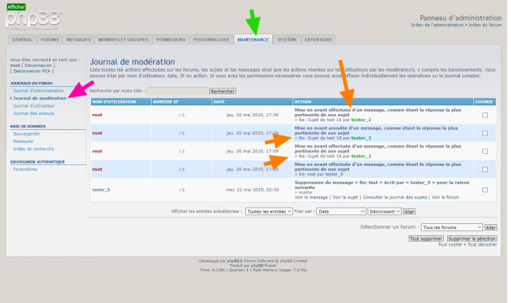
Task: Check the Re: test par tester_9 row checkbox
Action: (485, 170)
